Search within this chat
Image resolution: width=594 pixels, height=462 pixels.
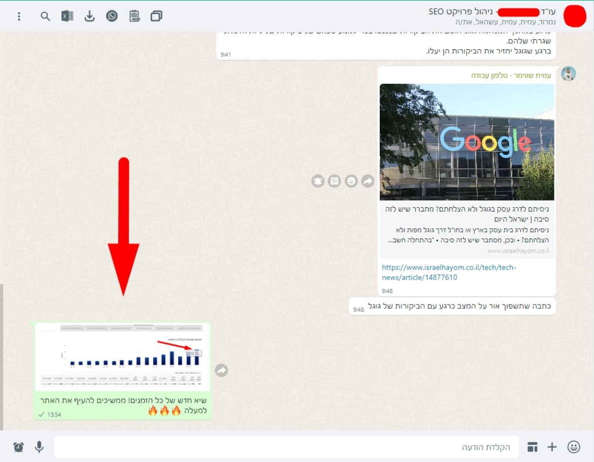pyautogui.click(x=45, y=16)
